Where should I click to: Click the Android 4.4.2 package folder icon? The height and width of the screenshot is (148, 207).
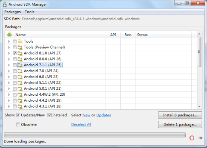[20, 101]
